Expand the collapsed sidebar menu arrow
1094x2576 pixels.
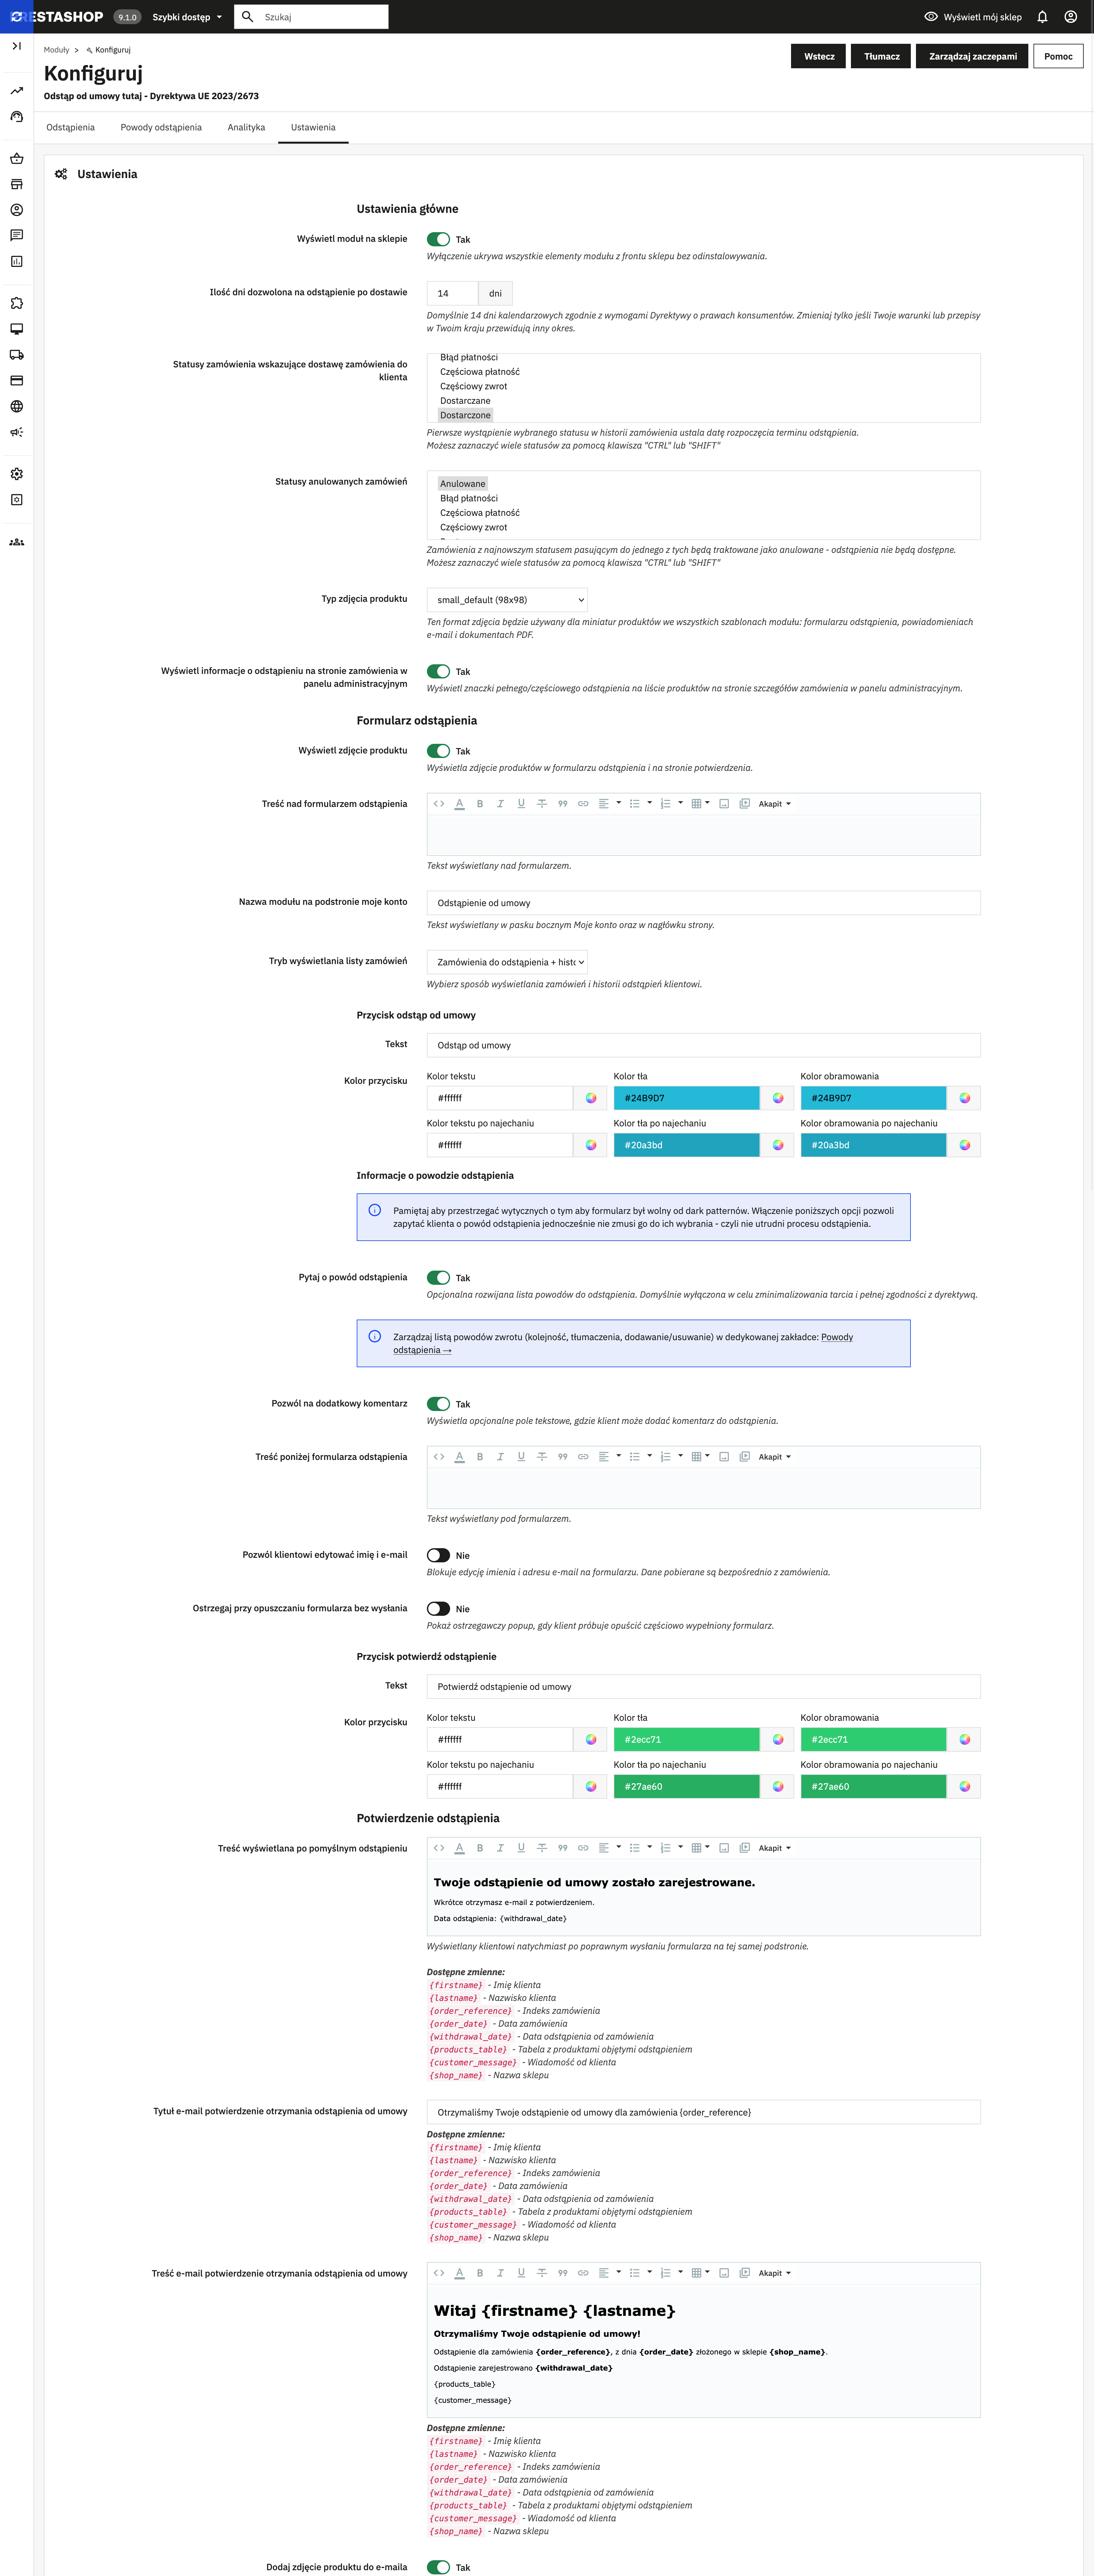click(x=17, y=46)
